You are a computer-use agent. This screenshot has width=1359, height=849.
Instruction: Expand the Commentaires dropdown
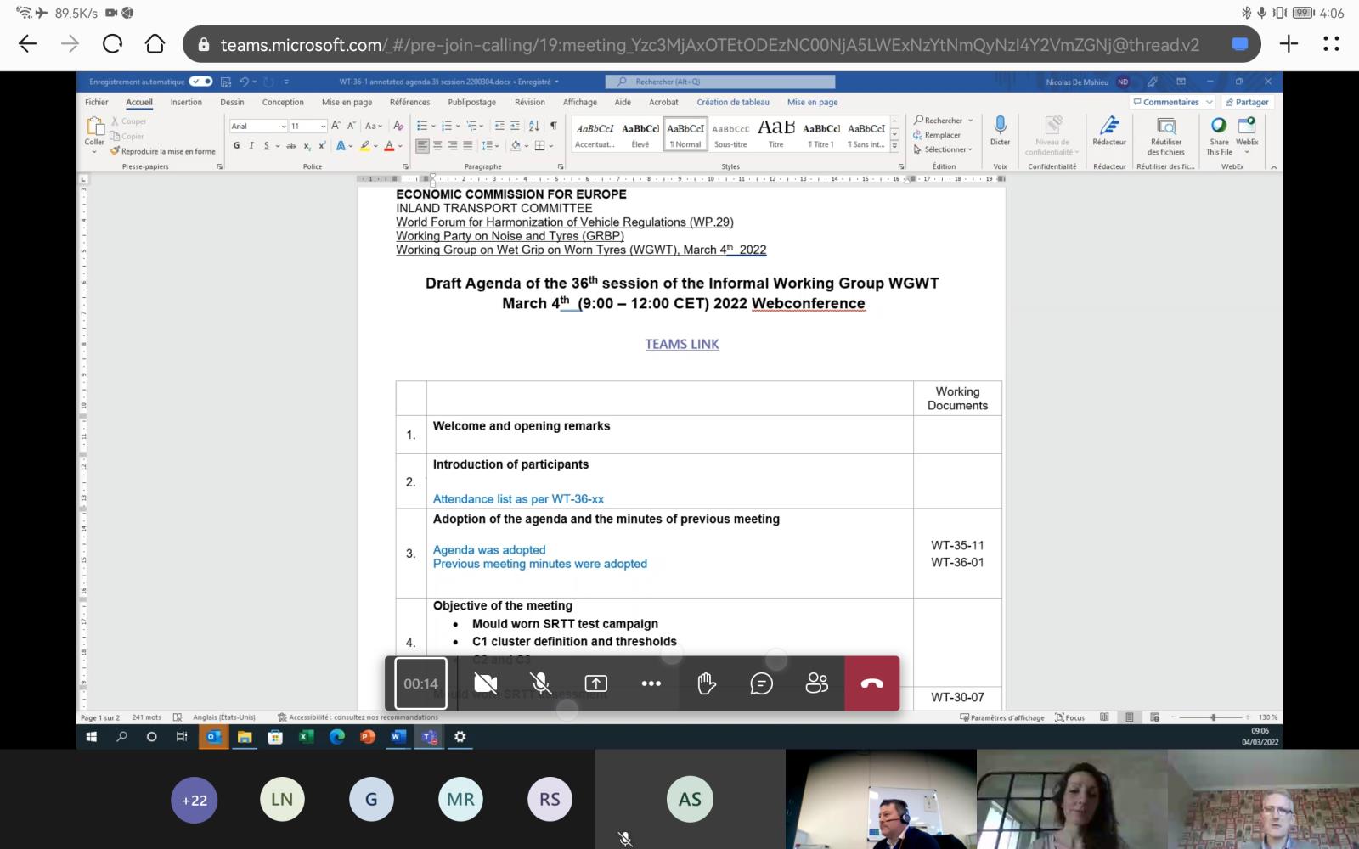coord(1209,102)
